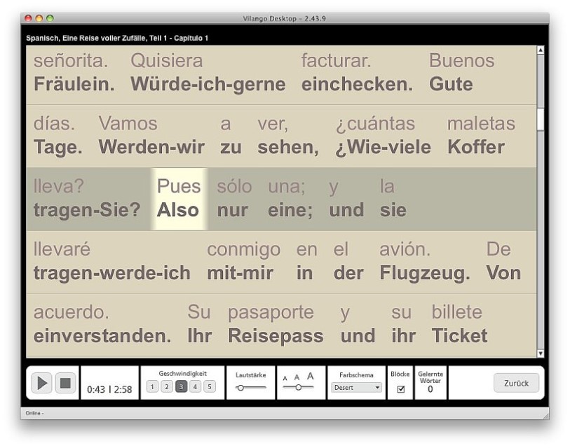Click the translation Flugzeug.

pos(425,274)
